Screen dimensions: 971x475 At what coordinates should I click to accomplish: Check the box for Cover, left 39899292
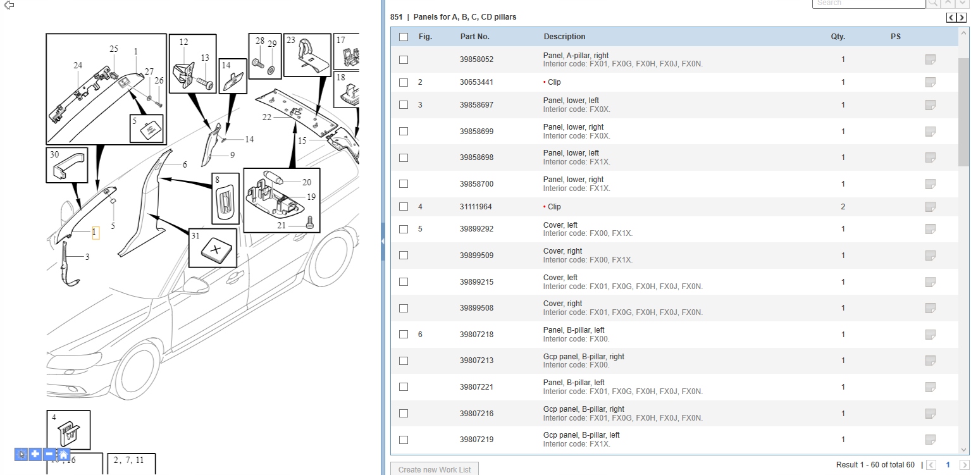(404, 229)
